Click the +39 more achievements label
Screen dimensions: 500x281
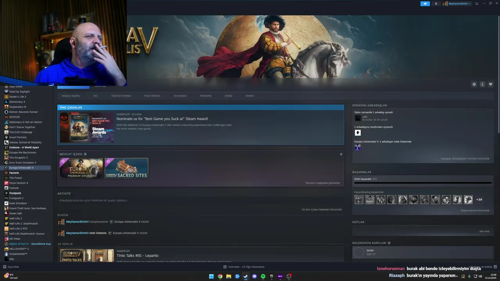click(x=479, y=199)
